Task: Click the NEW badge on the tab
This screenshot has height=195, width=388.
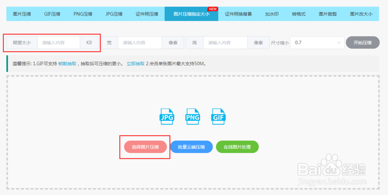Action: pyautogui.click(x=213, y=9)
